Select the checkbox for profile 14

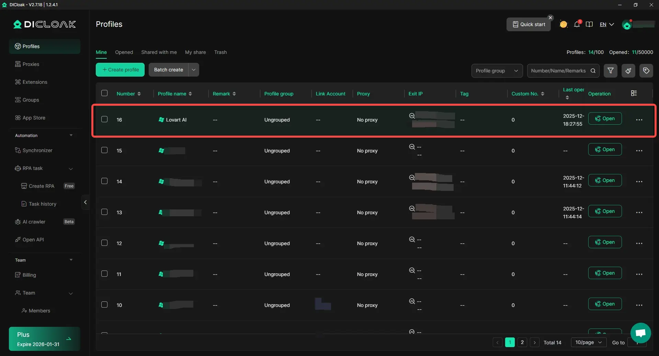[104, 181]
